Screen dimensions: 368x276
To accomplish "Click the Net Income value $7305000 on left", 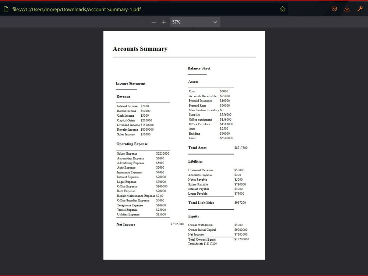I will (177, 224).
